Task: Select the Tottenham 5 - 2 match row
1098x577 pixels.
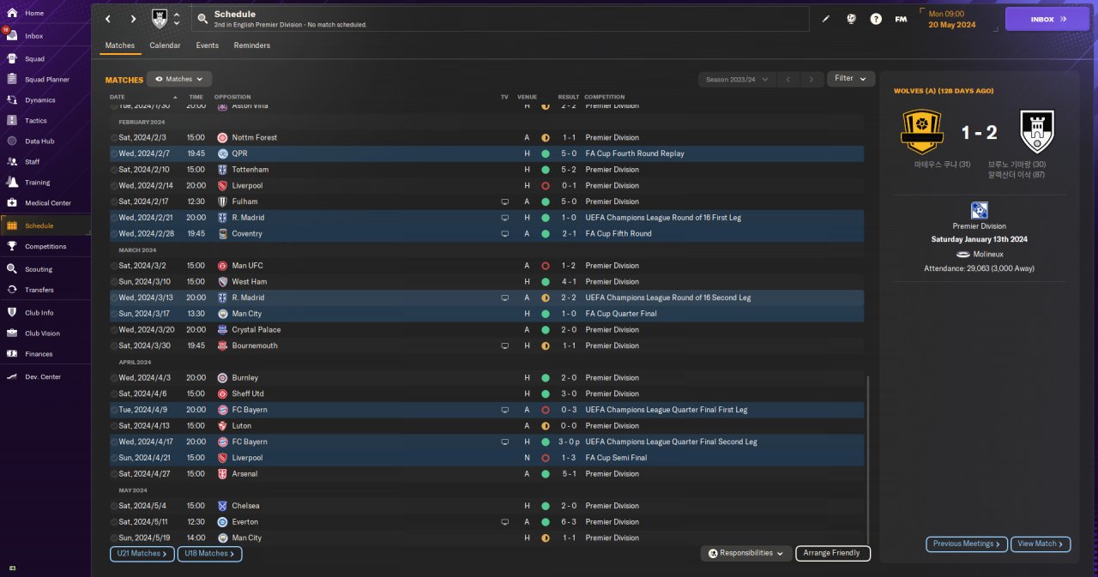Action: click(486, 170)
